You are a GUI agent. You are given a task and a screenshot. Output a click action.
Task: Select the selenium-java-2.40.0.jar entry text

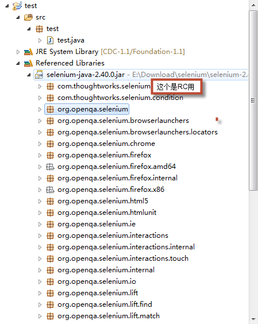[x=86, y=75]
